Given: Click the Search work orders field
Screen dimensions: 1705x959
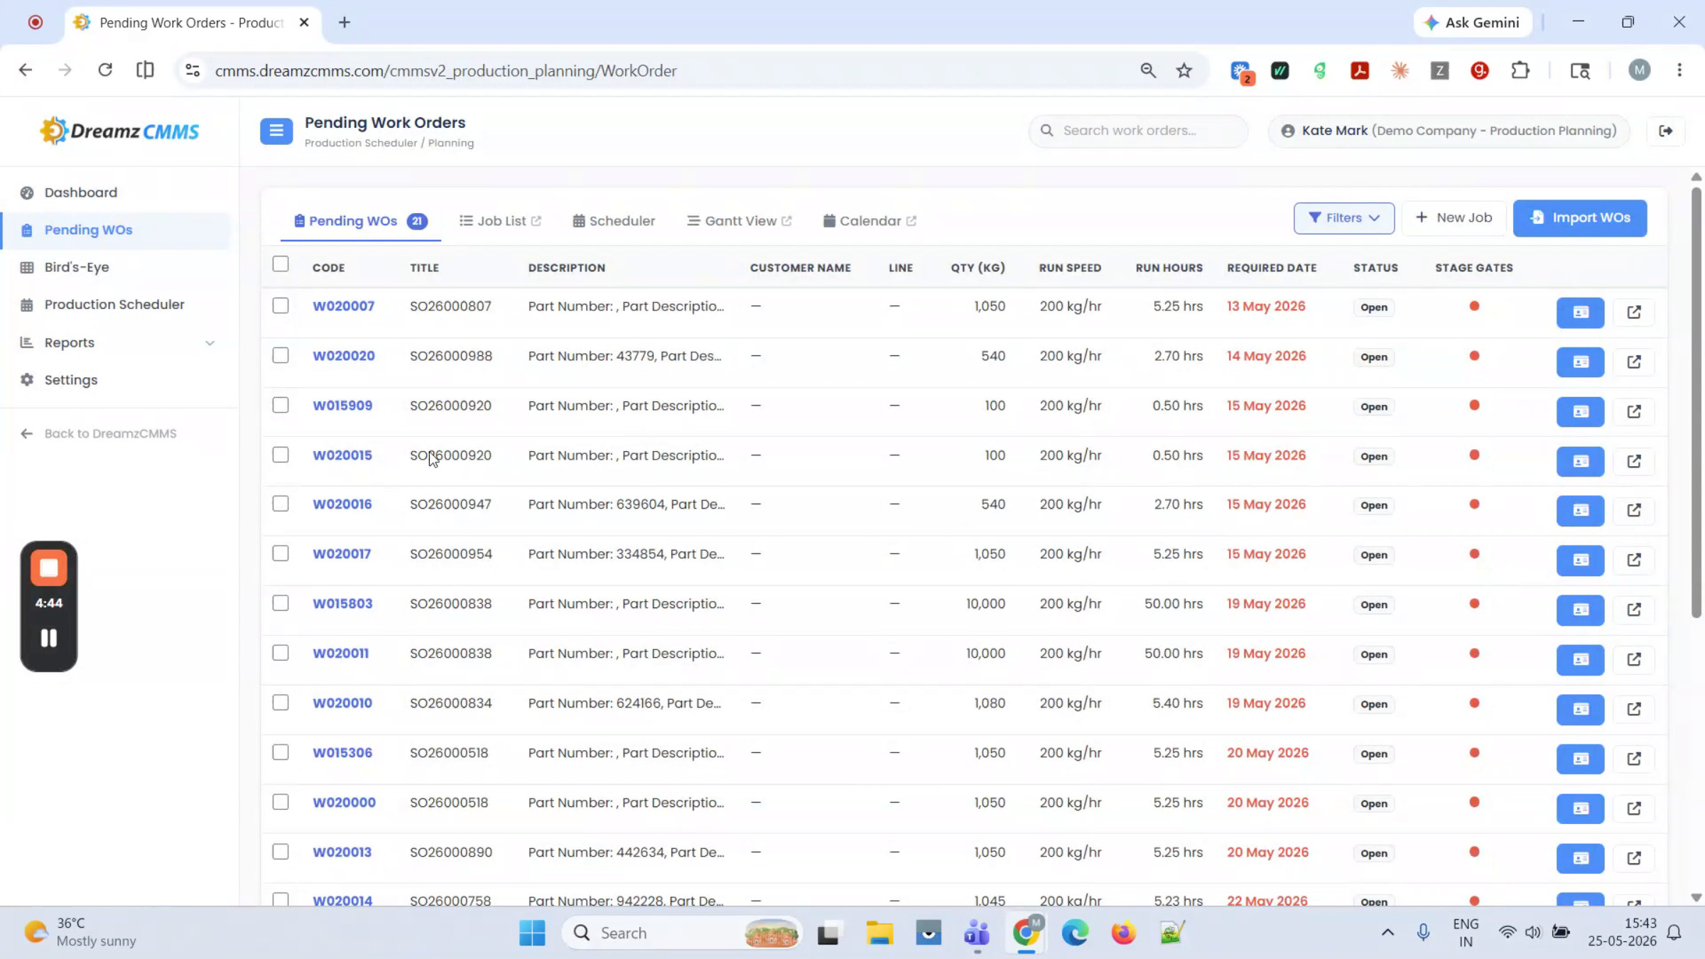Looking at the screenshot, I should 1138,131.
